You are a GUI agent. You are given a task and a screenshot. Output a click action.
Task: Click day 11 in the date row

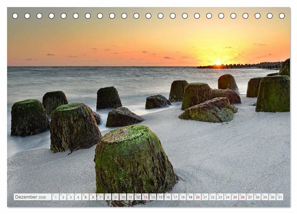click(x=130, y=197)
